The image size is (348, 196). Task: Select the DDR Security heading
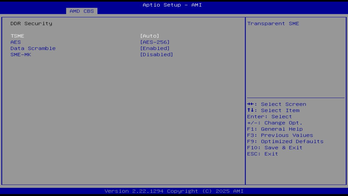(x=31, y=23)
